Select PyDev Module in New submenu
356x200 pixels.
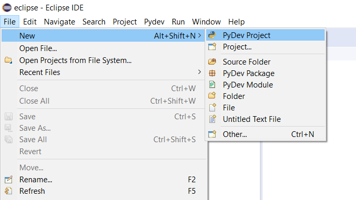pos(265,84)
